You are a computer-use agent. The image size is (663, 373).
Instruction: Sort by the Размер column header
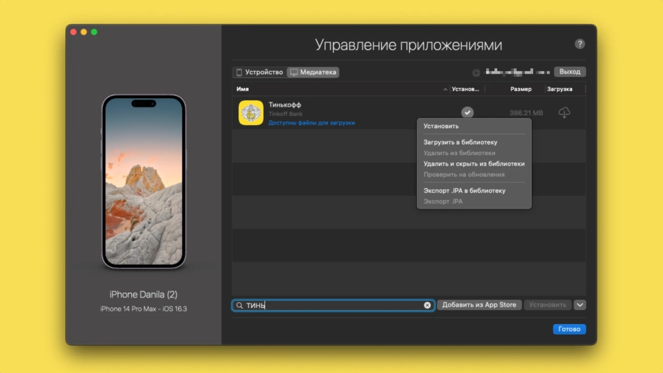click(x=520, y=89)
